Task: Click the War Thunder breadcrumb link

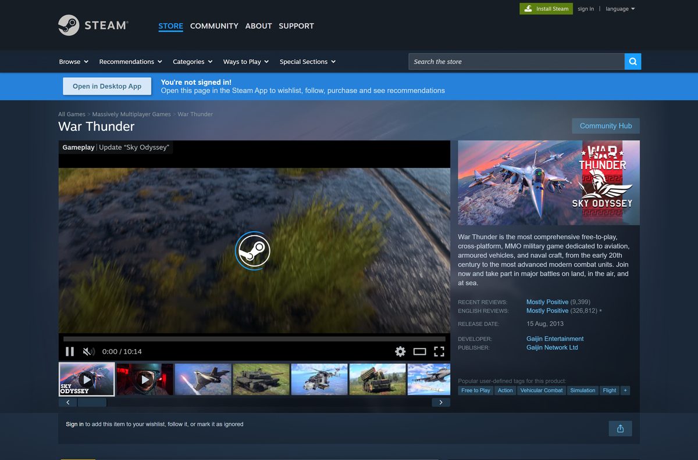Action: [195, 114]
